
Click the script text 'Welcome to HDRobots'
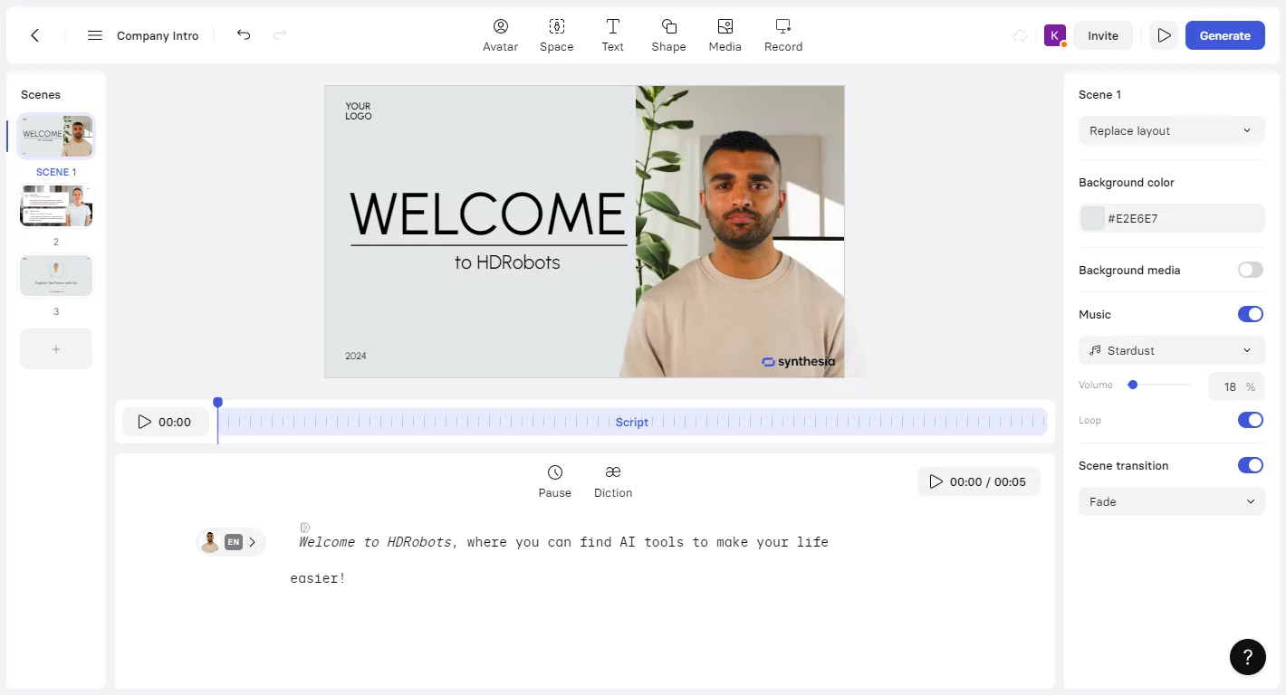click(375, 542)
